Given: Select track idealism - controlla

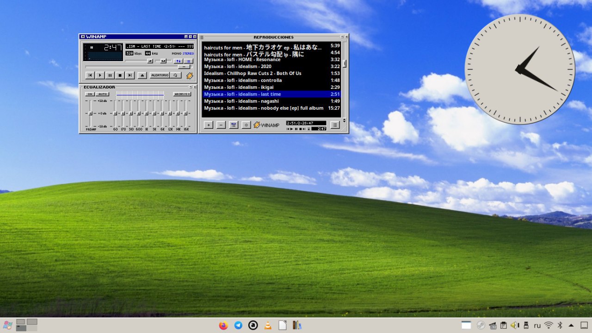Looking at the screenshot, I should pos(272,80).
